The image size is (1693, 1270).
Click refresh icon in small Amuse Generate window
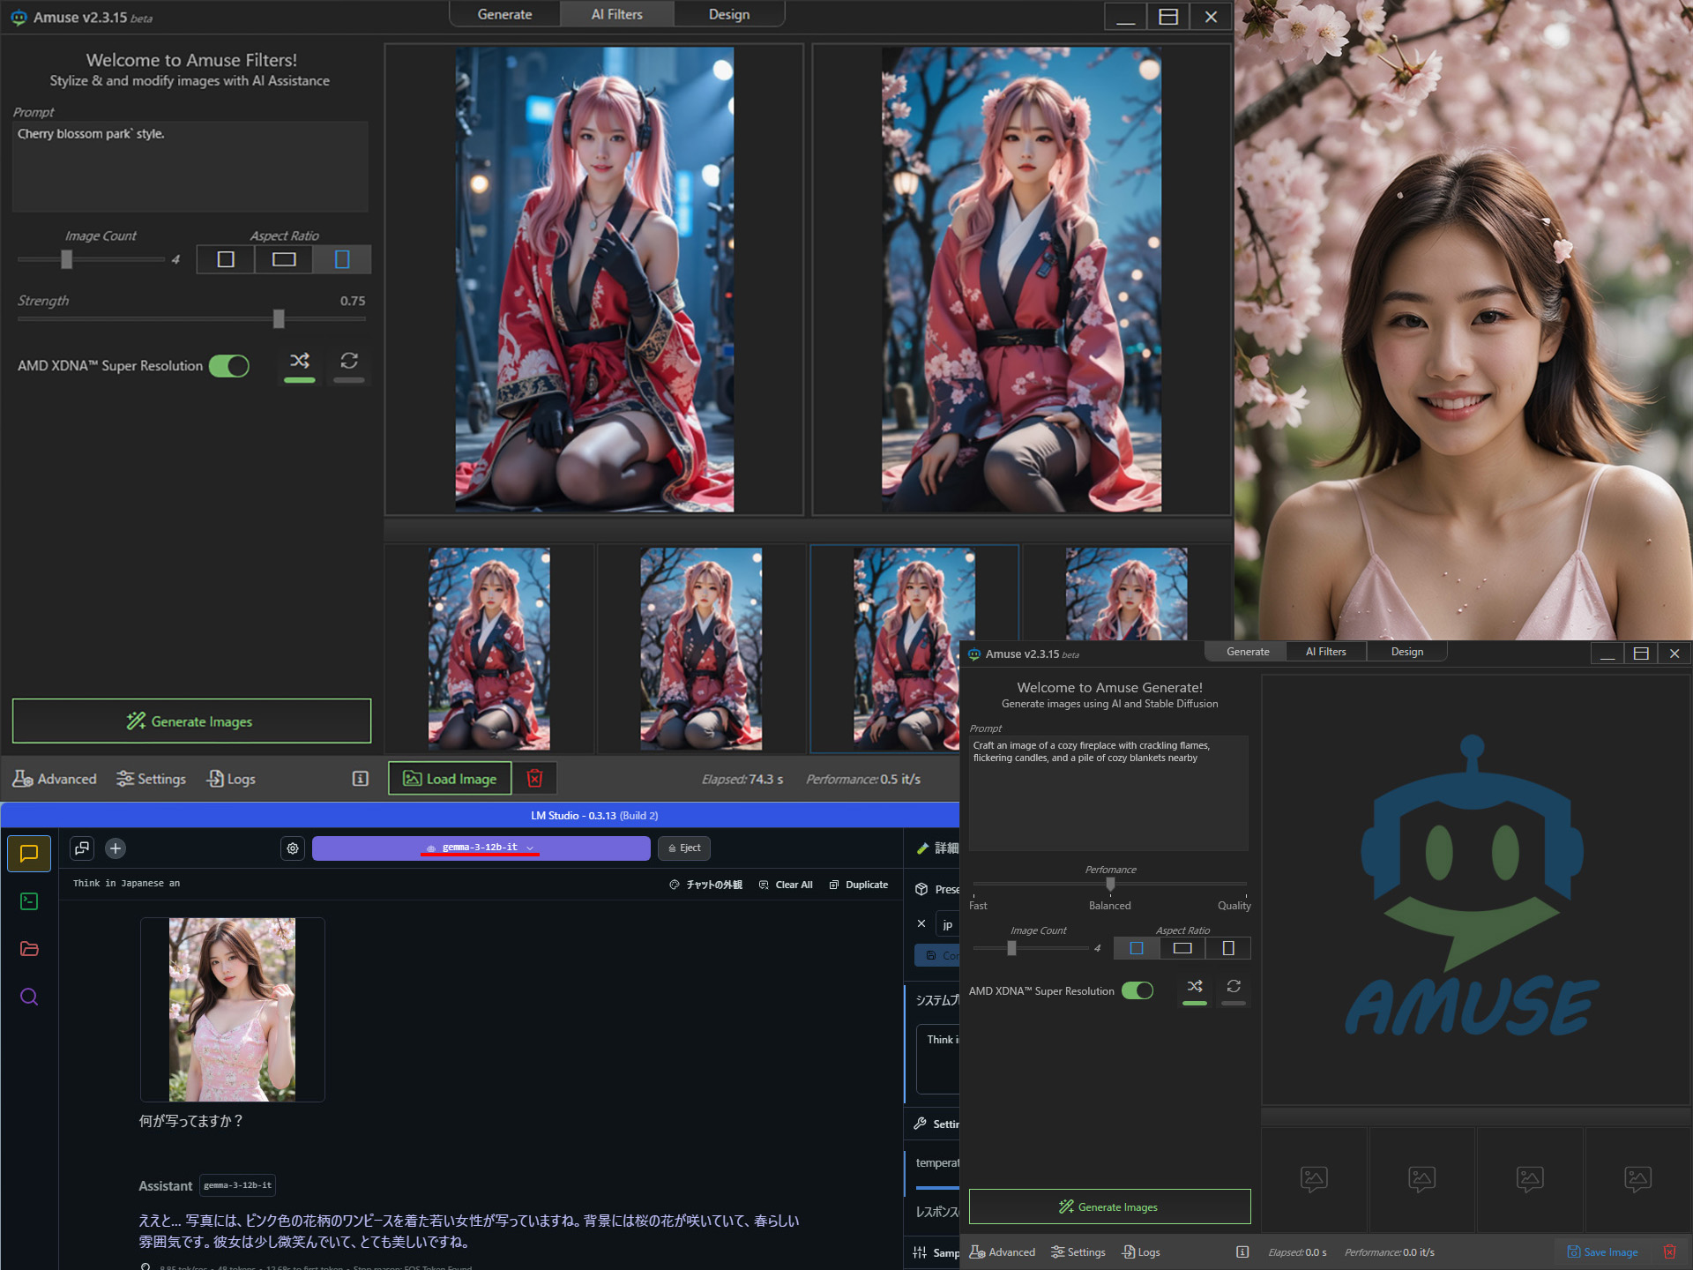pos(1234,986)
